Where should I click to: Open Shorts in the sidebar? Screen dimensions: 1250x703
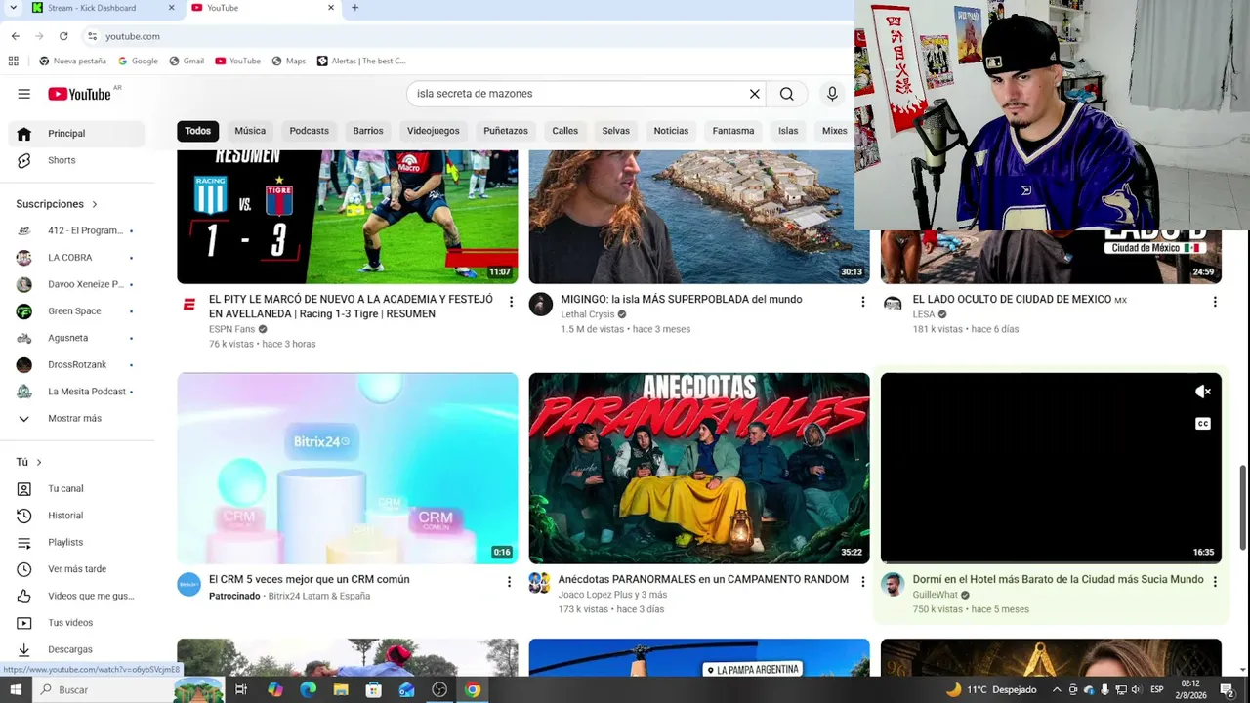point(77,160)
